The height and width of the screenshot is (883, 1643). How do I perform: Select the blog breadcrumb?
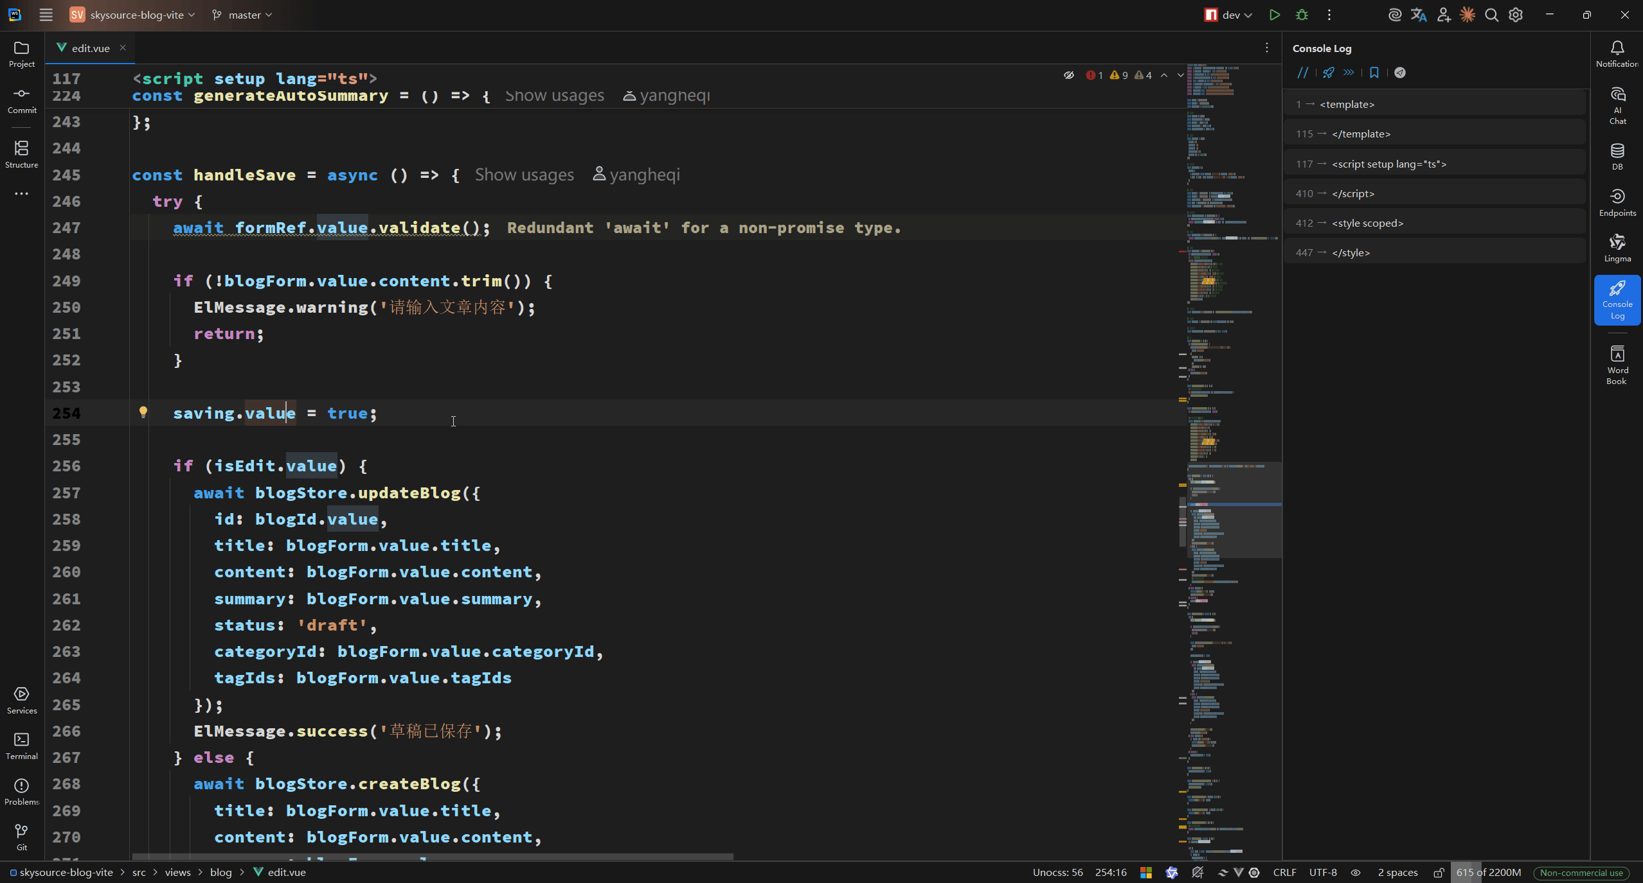(x=220, y=873)
